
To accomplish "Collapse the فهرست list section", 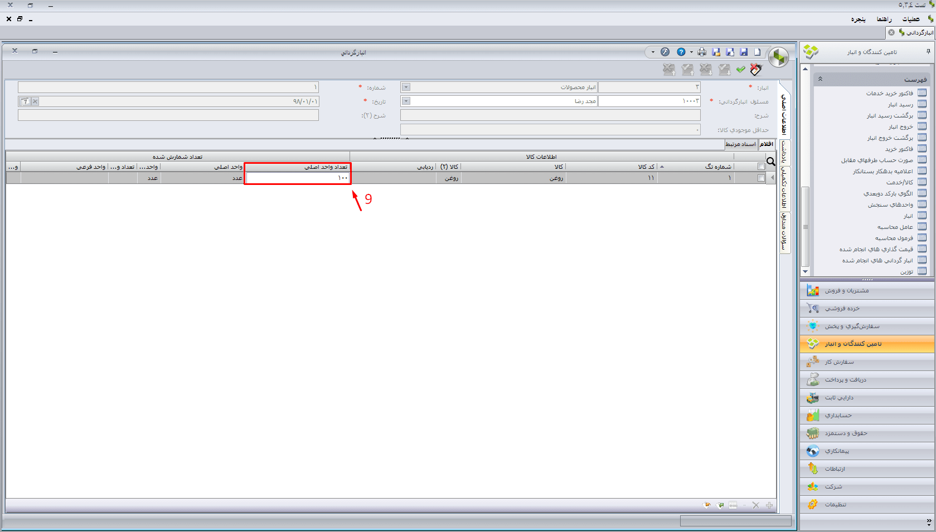I will [820, 79].
